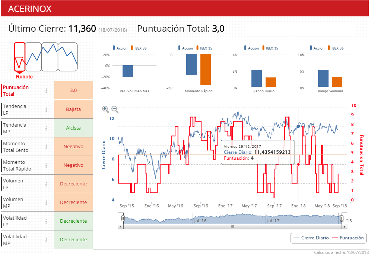
Task: Click the 3,0 score cell in Puntuación Total row
Action: 73,90
